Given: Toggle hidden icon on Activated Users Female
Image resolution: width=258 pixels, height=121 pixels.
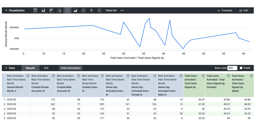Looking at the screenshot, I should pyautogui.click(x=141, y=95).
